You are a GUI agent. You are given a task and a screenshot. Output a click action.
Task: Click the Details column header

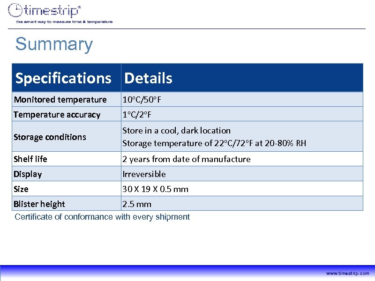click(x=242, y=78)
